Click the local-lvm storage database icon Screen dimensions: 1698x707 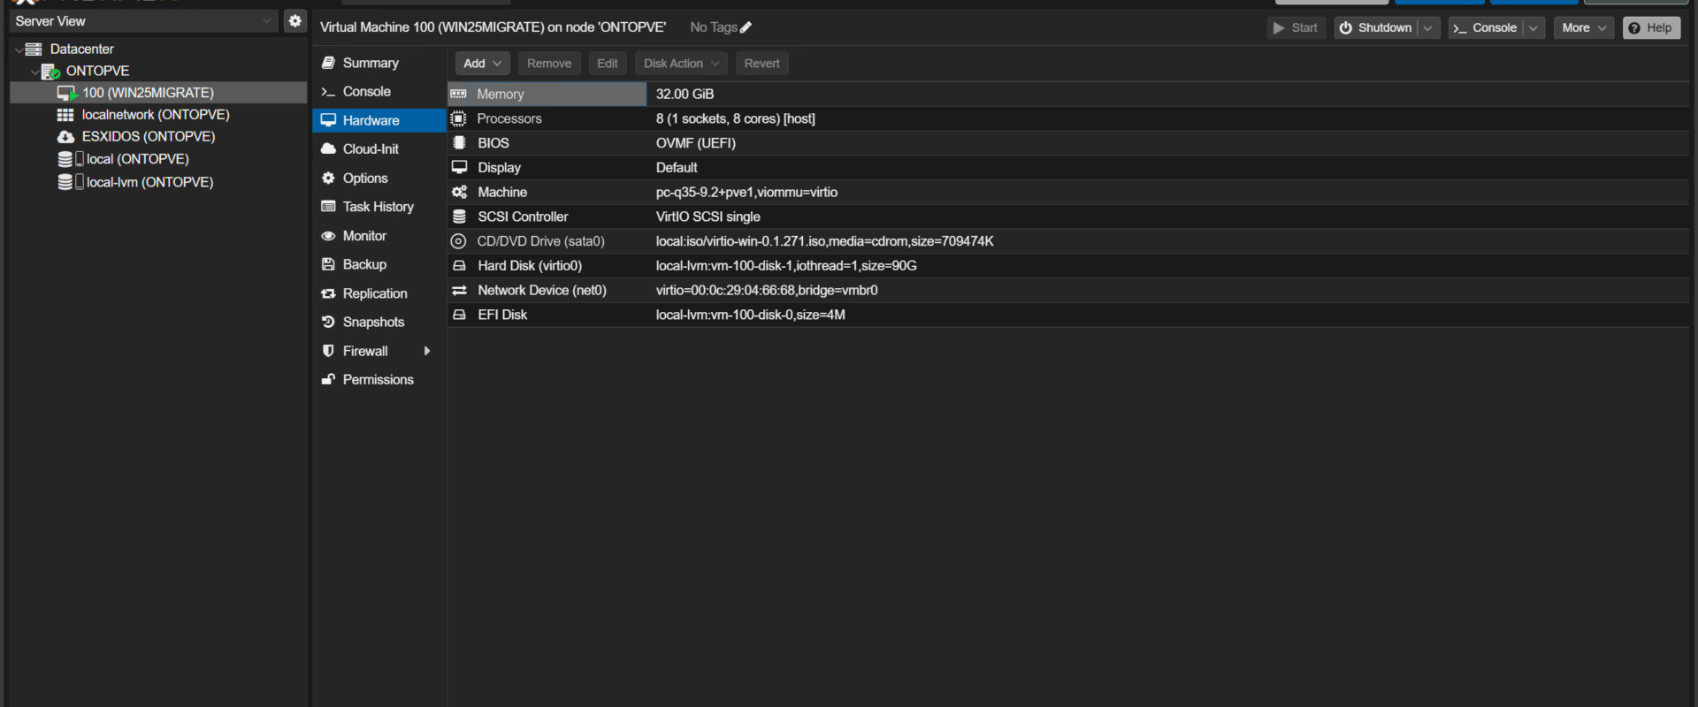65,182
